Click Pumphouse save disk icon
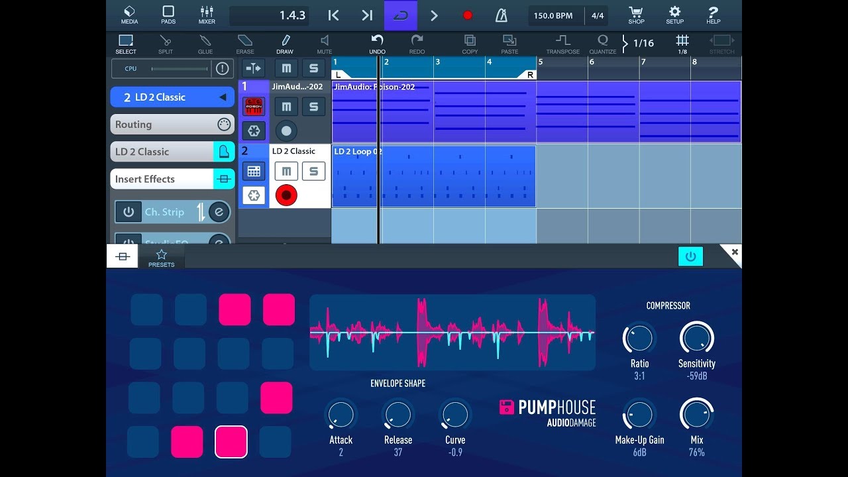 click(x=506, y=407)
